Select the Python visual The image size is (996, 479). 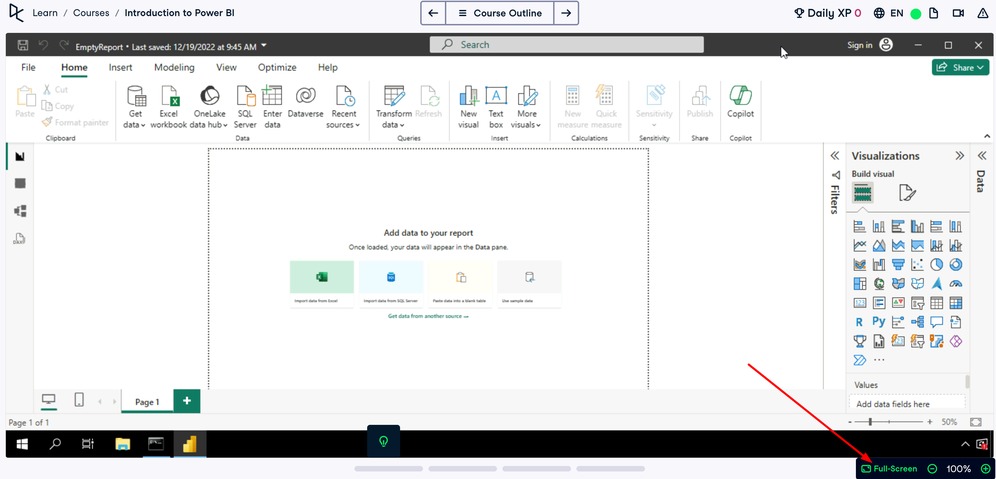879,322
